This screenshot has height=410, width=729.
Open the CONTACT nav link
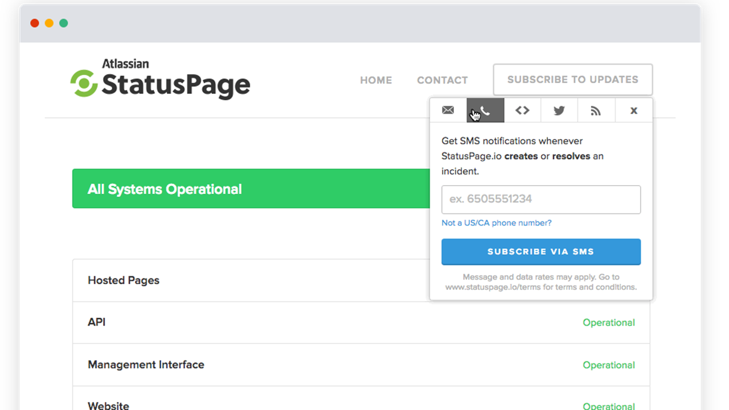coord(442,80)
